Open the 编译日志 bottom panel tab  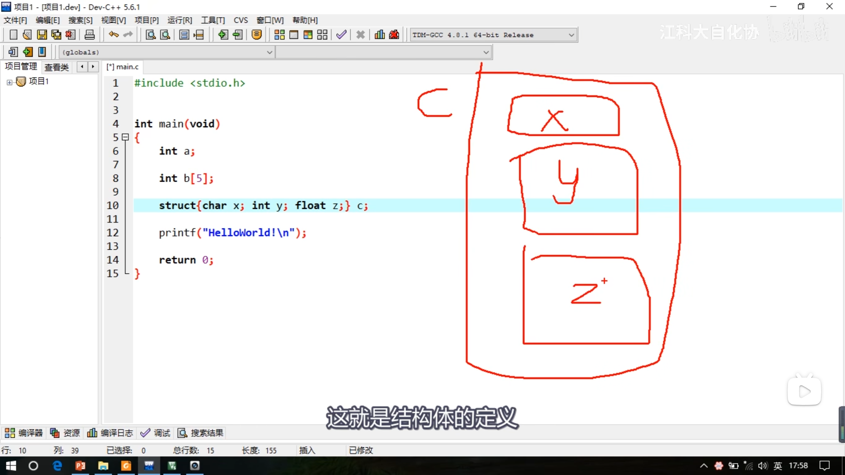[110, 433]
